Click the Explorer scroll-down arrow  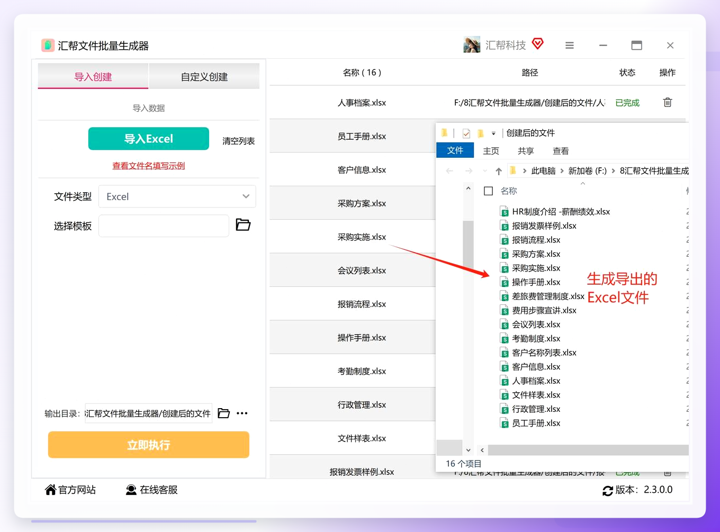(469, 450)
